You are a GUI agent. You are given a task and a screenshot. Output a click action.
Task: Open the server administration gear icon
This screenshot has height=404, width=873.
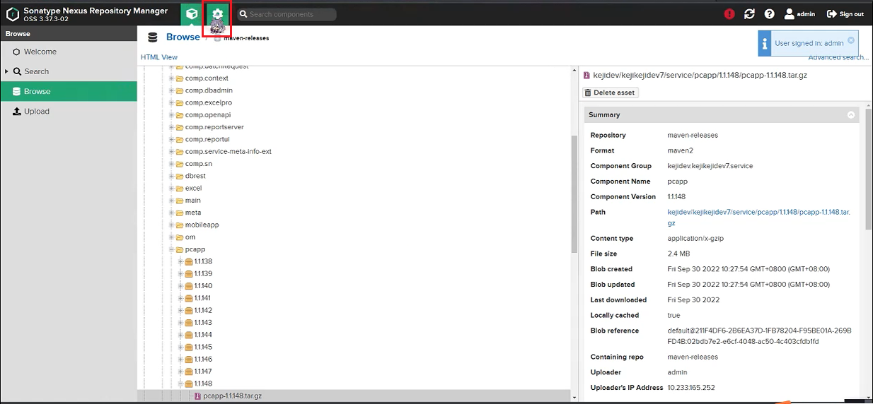point(217,14)
